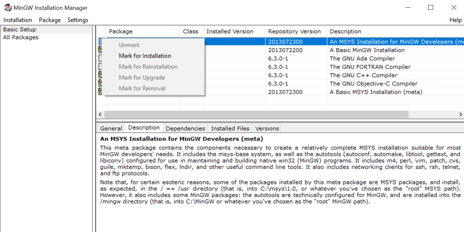Click version 2013072200 cell
The height and width of the screenshot is (232, 464).
pyautogui.click(x=285, y=50)
